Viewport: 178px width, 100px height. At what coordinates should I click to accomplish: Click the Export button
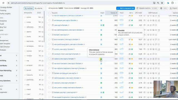[174, 8]
